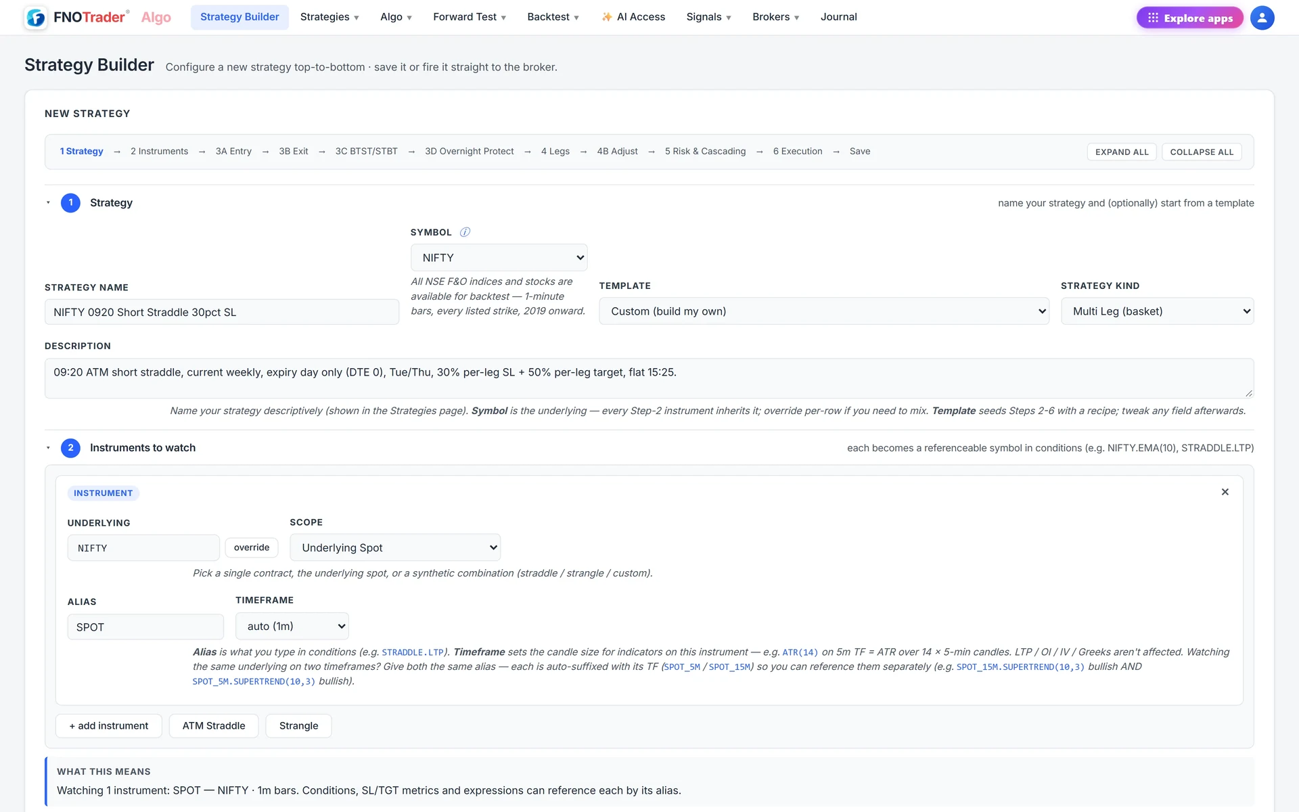Collapse Instruments to watch section triangle
1299x812 pixels.
(x=48, y=448)
